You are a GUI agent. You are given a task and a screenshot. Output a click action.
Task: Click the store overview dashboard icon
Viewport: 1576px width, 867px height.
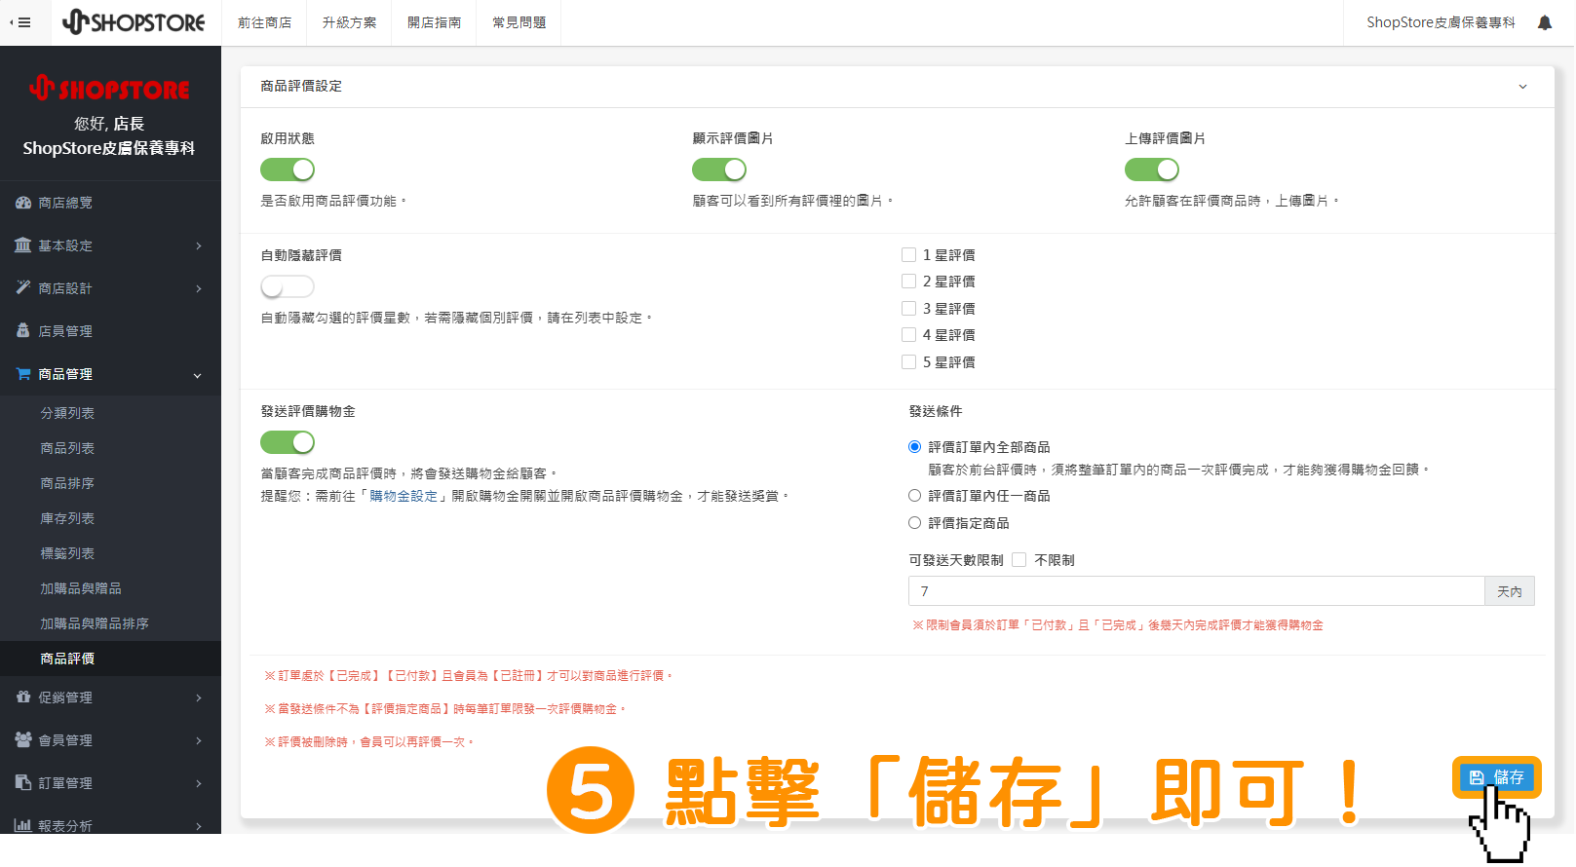[23, 203]
